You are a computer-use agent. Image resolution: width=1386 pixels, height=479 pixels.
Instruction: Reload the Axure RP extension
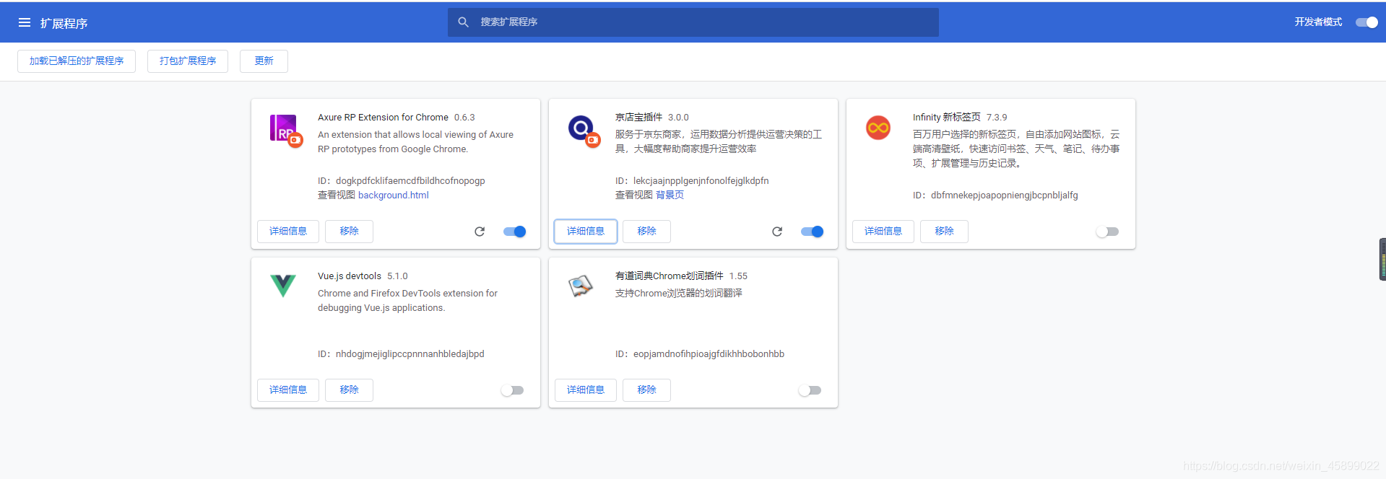tap(480, 232)
